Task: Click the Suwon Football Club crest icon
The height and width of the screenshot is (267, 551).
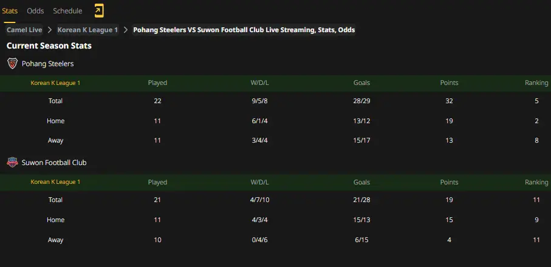Action: [12, 163]
